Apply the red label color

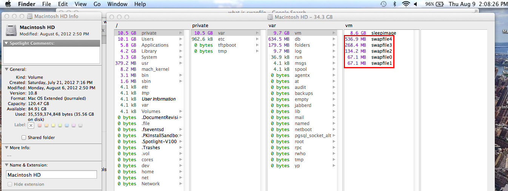tap(40, 125)
